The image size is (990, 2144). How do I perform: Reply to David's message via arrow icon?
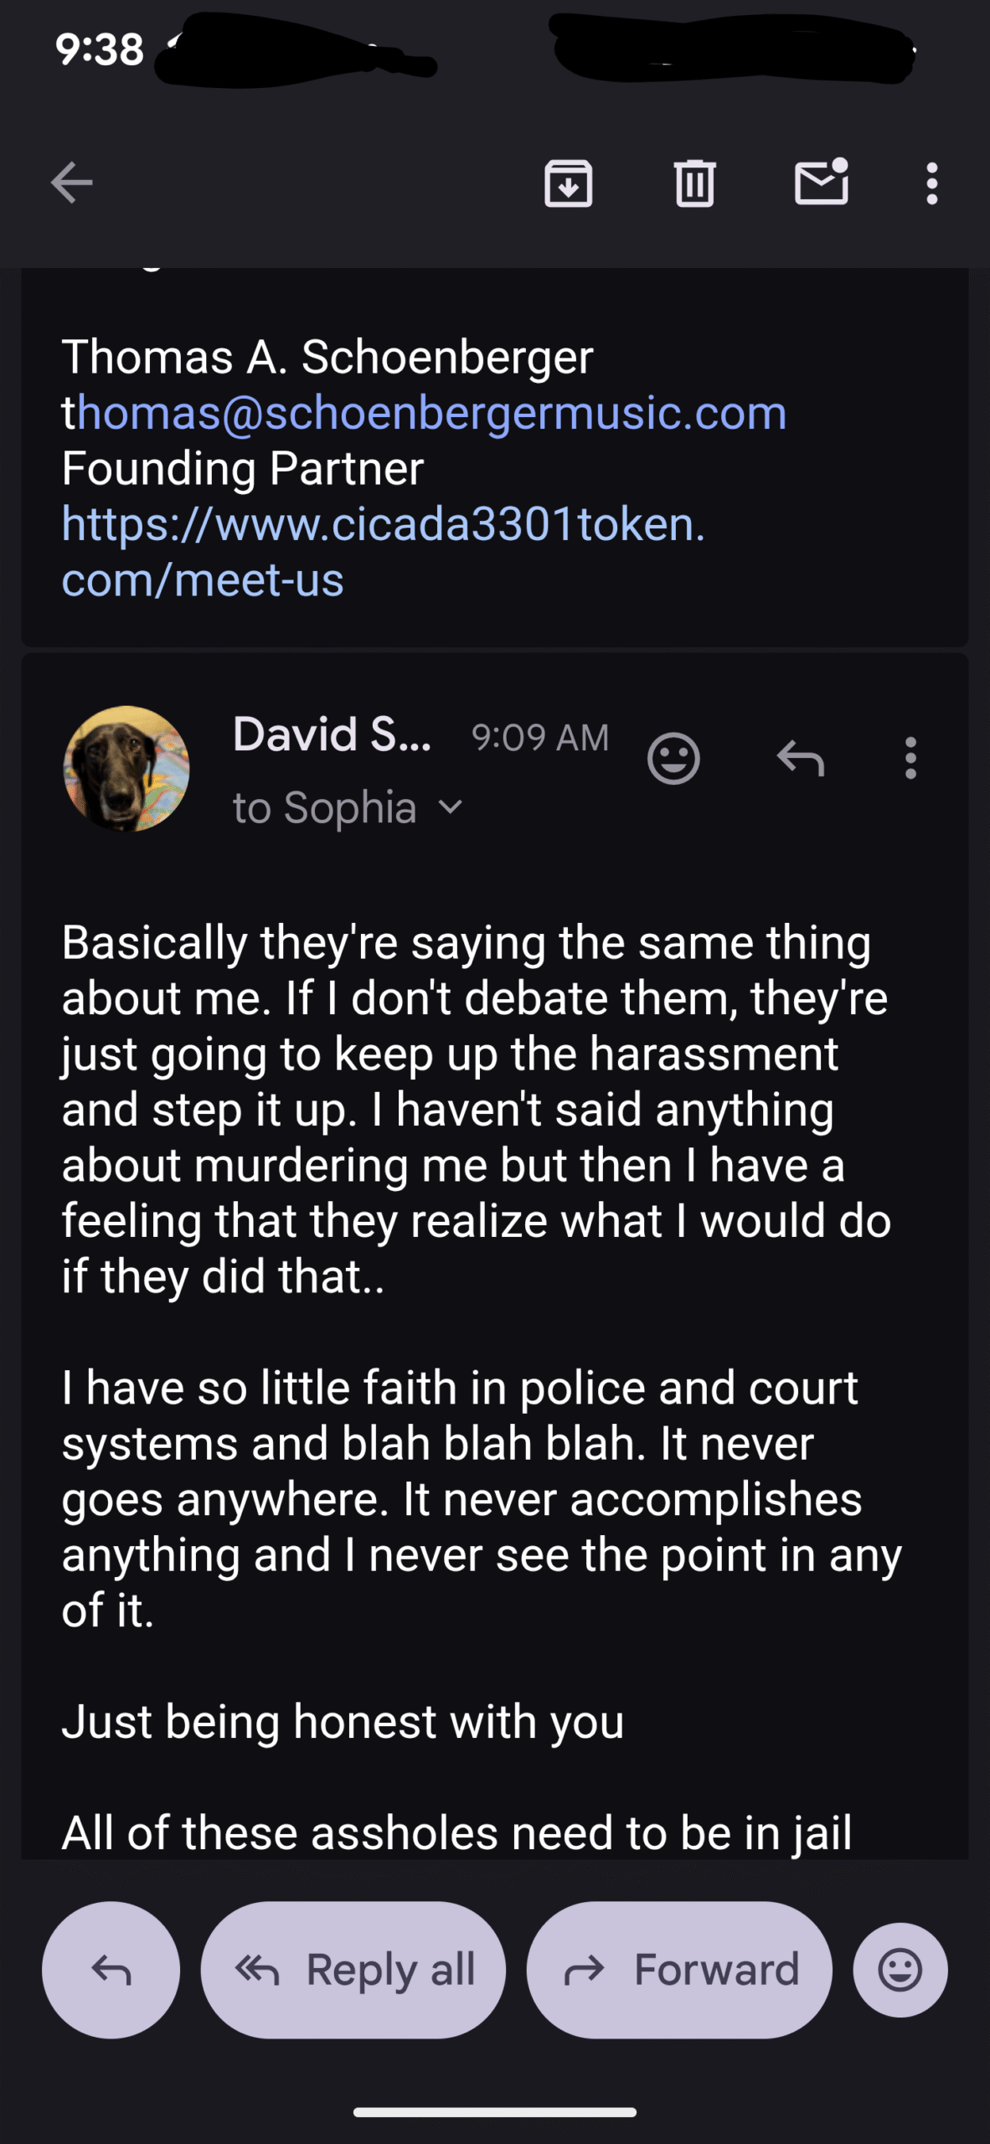tap(801, 759)
